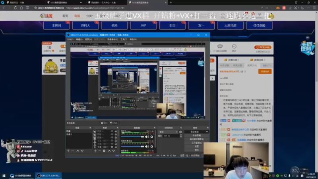The width and height of the screenshot is (318, 179).
Task: Switch to the 今日贡献 tab
Action: 224,66
